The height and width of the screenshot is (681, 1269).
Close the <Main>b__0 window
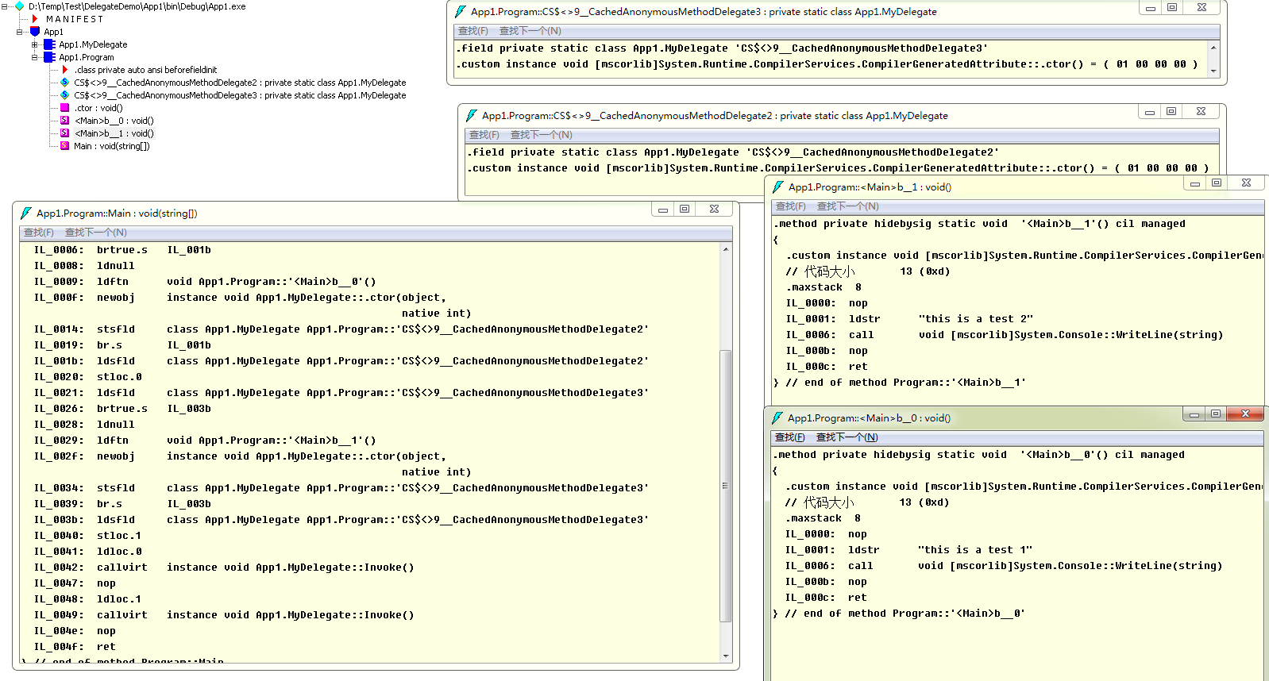tap(1245, 414)
